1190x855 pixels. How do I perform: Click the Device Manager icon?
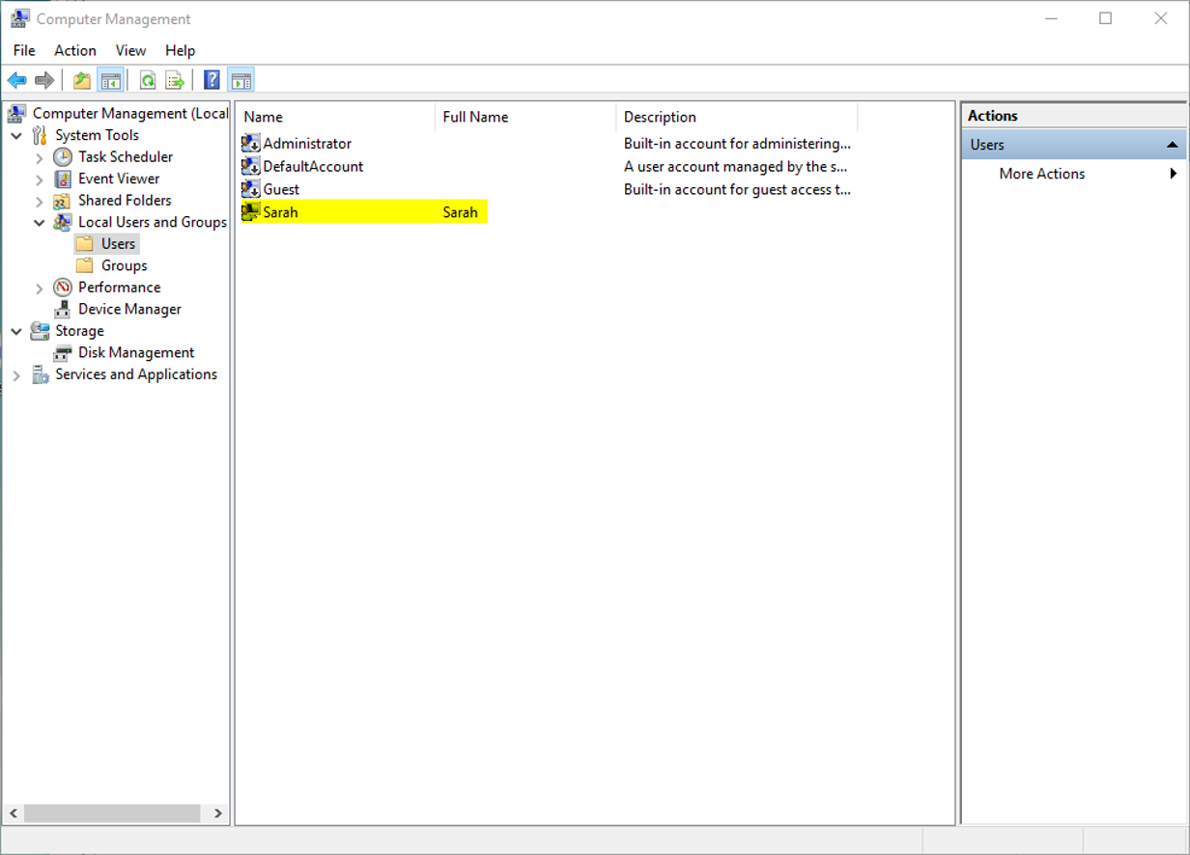pos(63,309)
